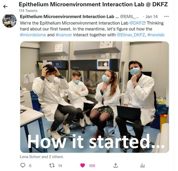
Task: Click the retweet icon
Action: point(52,166)
